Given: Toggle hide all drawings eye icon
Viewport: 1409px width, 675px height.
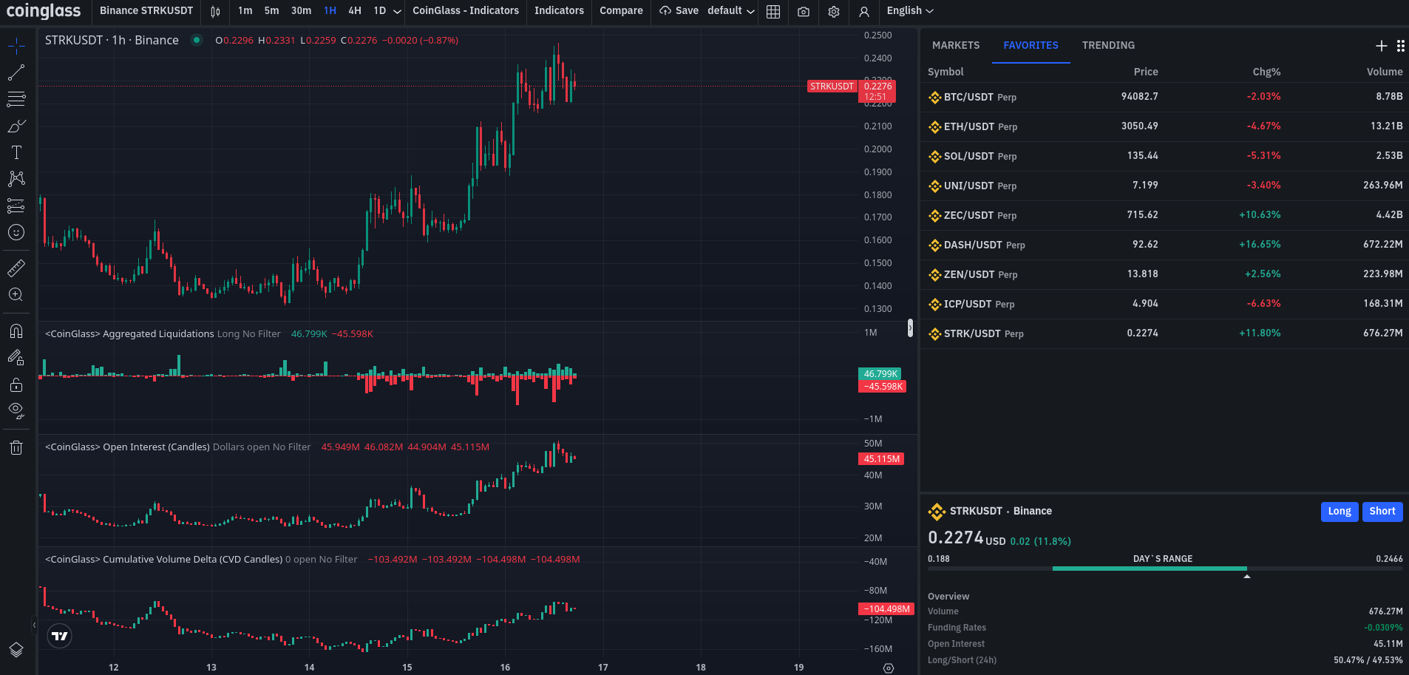Looking at the screenshot, I should [x=16, y=410].
